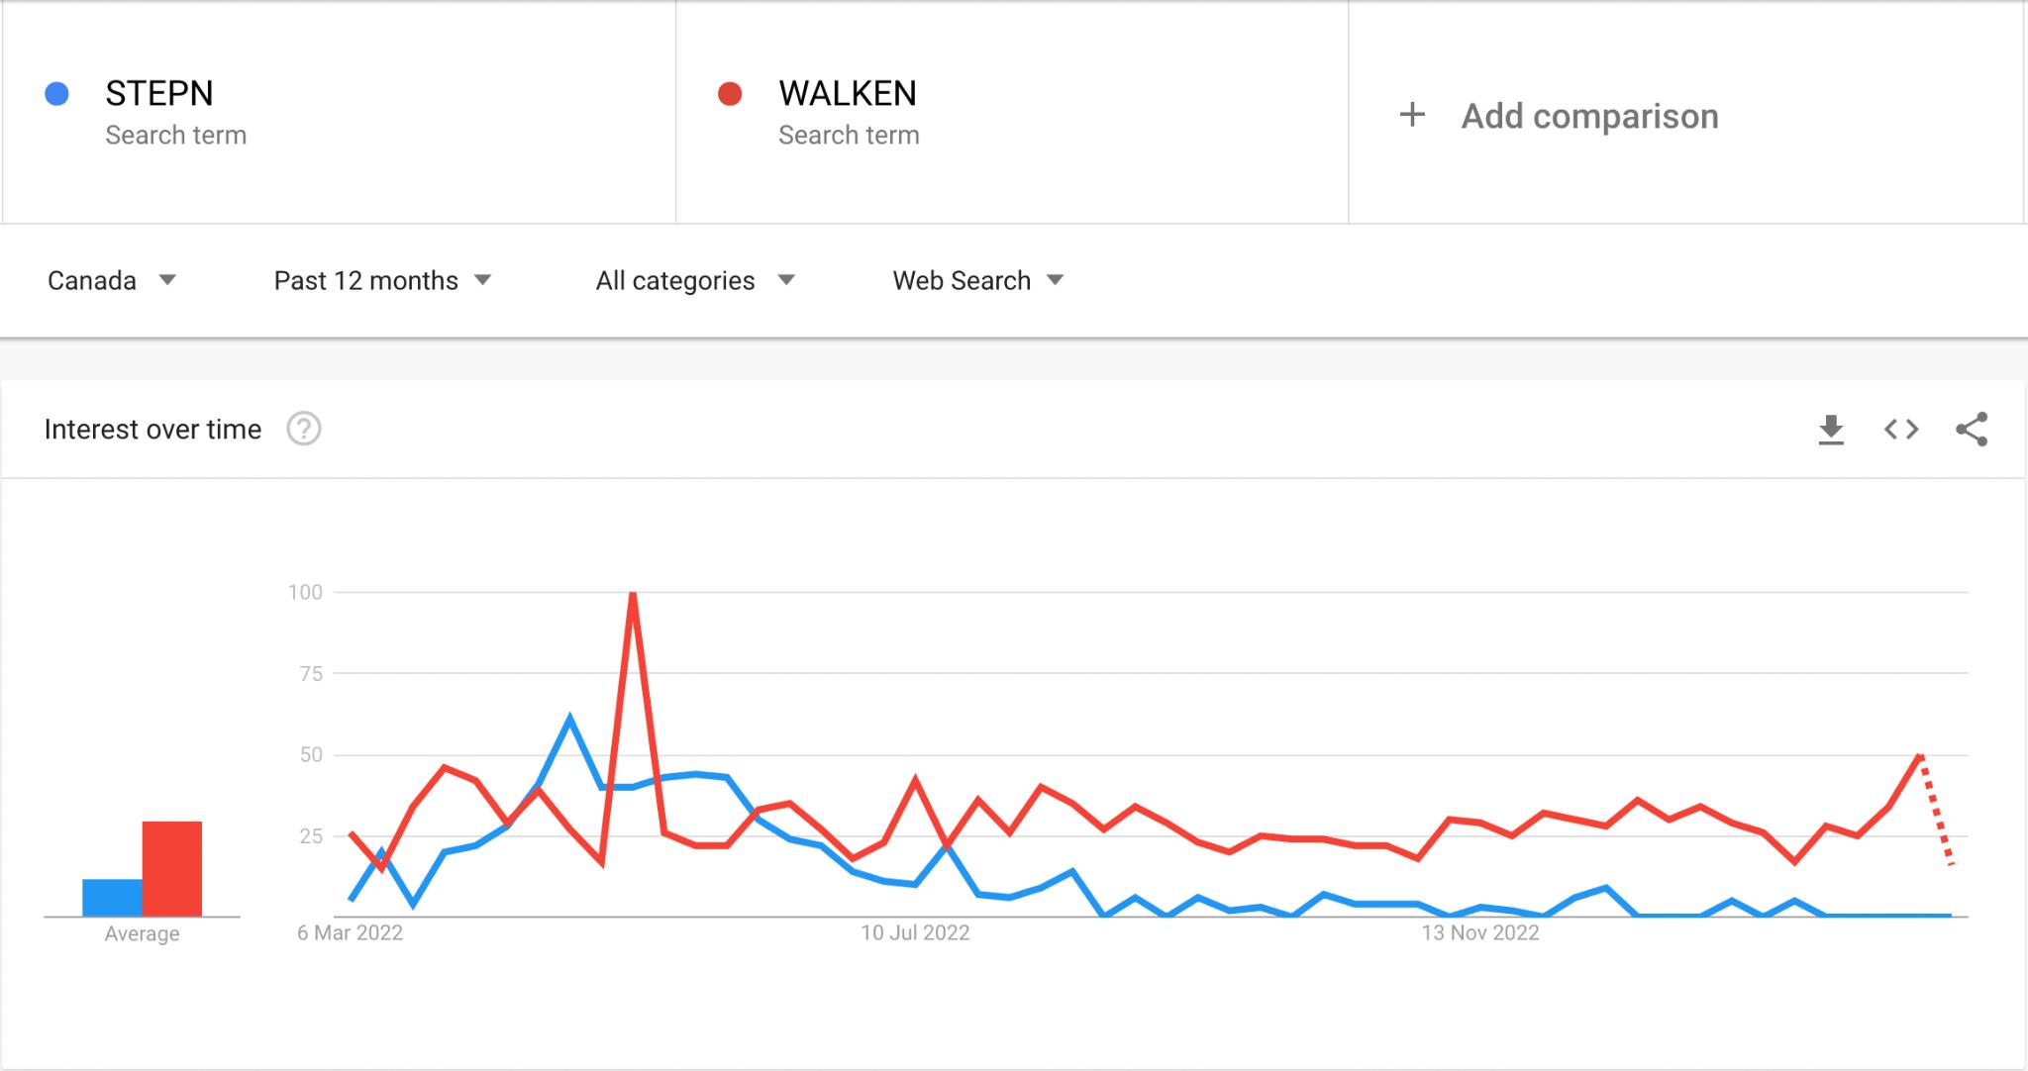The image size is (2028, 1071).
Task: Click the blue STEPN average bar
Action: (112, 897)
